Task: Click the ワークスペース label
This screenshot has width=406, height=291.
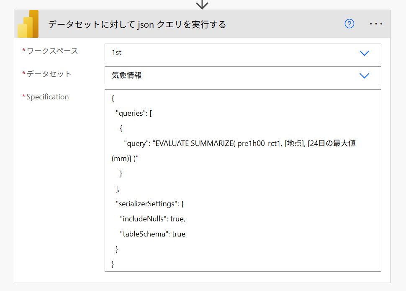Action: point(52,51)
